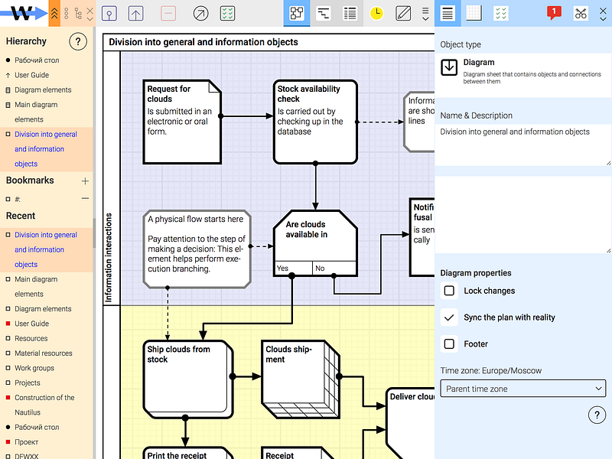Viewport: 612px width, 459px height.
Task: Enable the Lock changes checkbox
Action: [449, 291]
